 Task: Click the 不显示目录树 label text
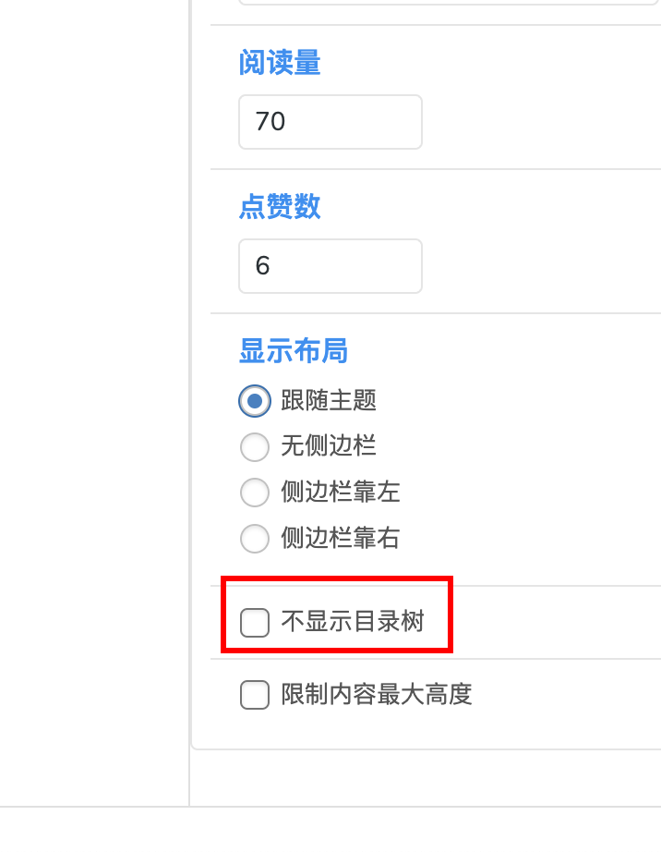click(x=352, y=622)
